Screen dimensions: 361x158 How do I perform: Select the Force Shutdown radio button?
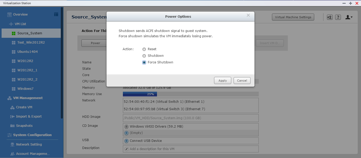pos(144,62)
